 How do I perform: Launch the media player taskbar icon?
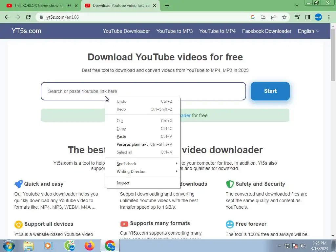tap(49, 246)
